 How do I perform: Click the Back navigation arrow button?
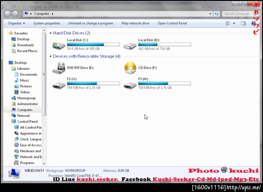[x=7, y=14]
